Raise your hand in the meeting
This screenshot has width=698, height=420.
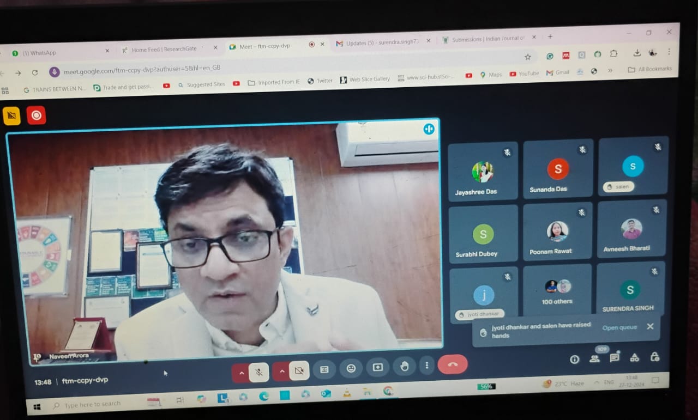click(x=405, y=366)
